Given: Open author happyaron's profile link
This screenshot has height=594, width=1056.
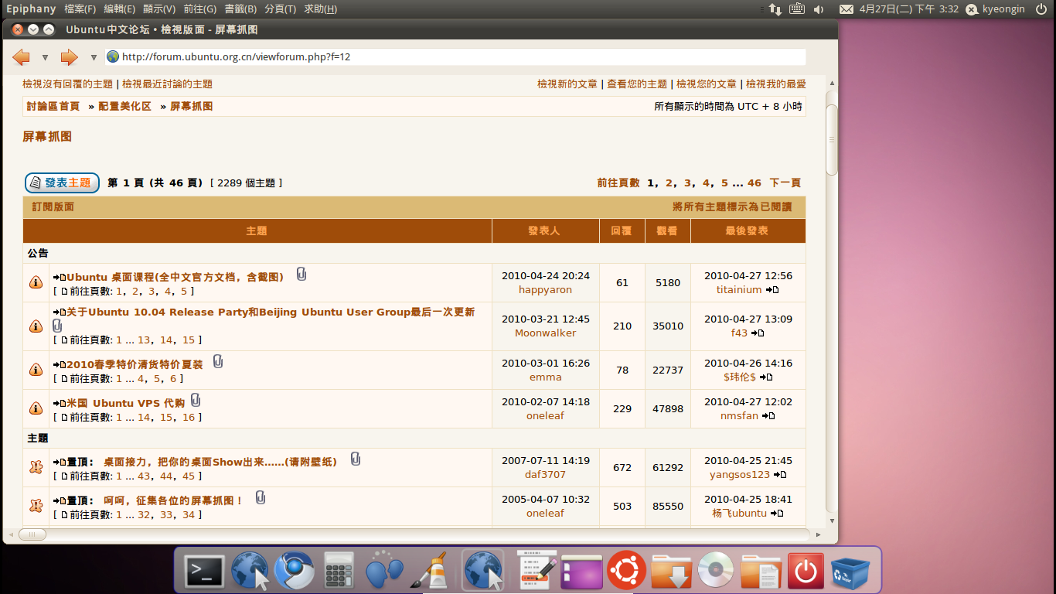Looking at the screenshot, I should [545, 290].
